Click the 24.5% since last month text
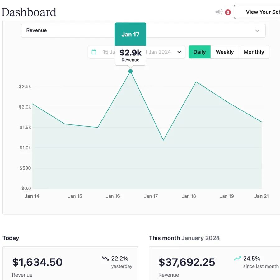 click(x=261, y=262)
